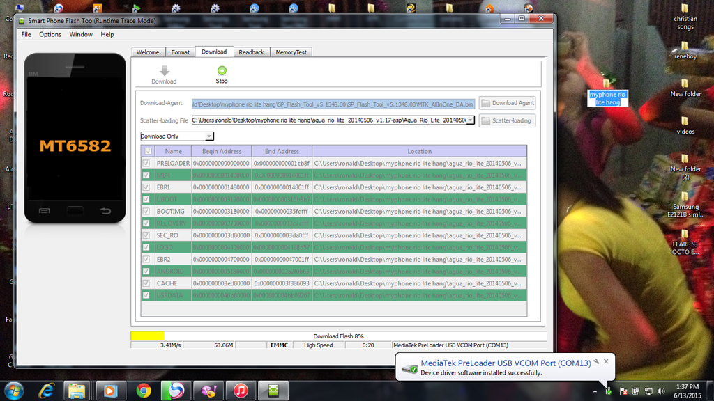This screenshot has width=714, height=401.
Task: Open the File menu
Action: coord(26,35)
